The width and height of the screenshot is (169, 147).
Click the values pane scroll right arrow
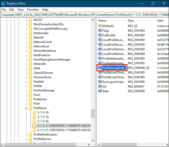[x=167, y=145]
